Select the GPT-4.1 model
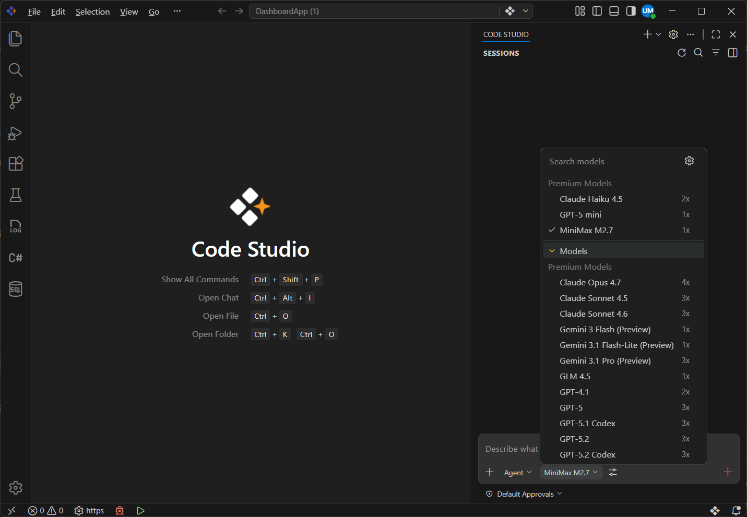Image resolution: width=747 pixels, height=517 pixels. click(x=624, y=392)
